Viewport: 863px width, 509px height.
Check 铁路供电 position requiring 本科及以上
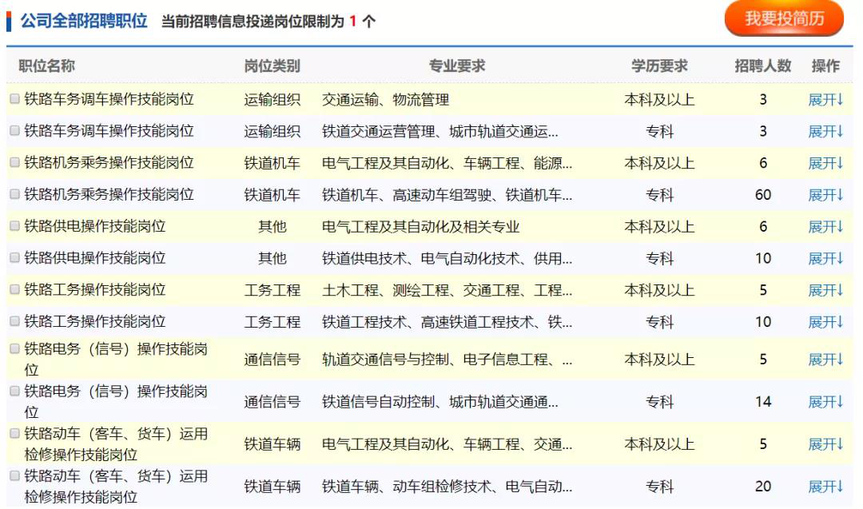(14, 226)
